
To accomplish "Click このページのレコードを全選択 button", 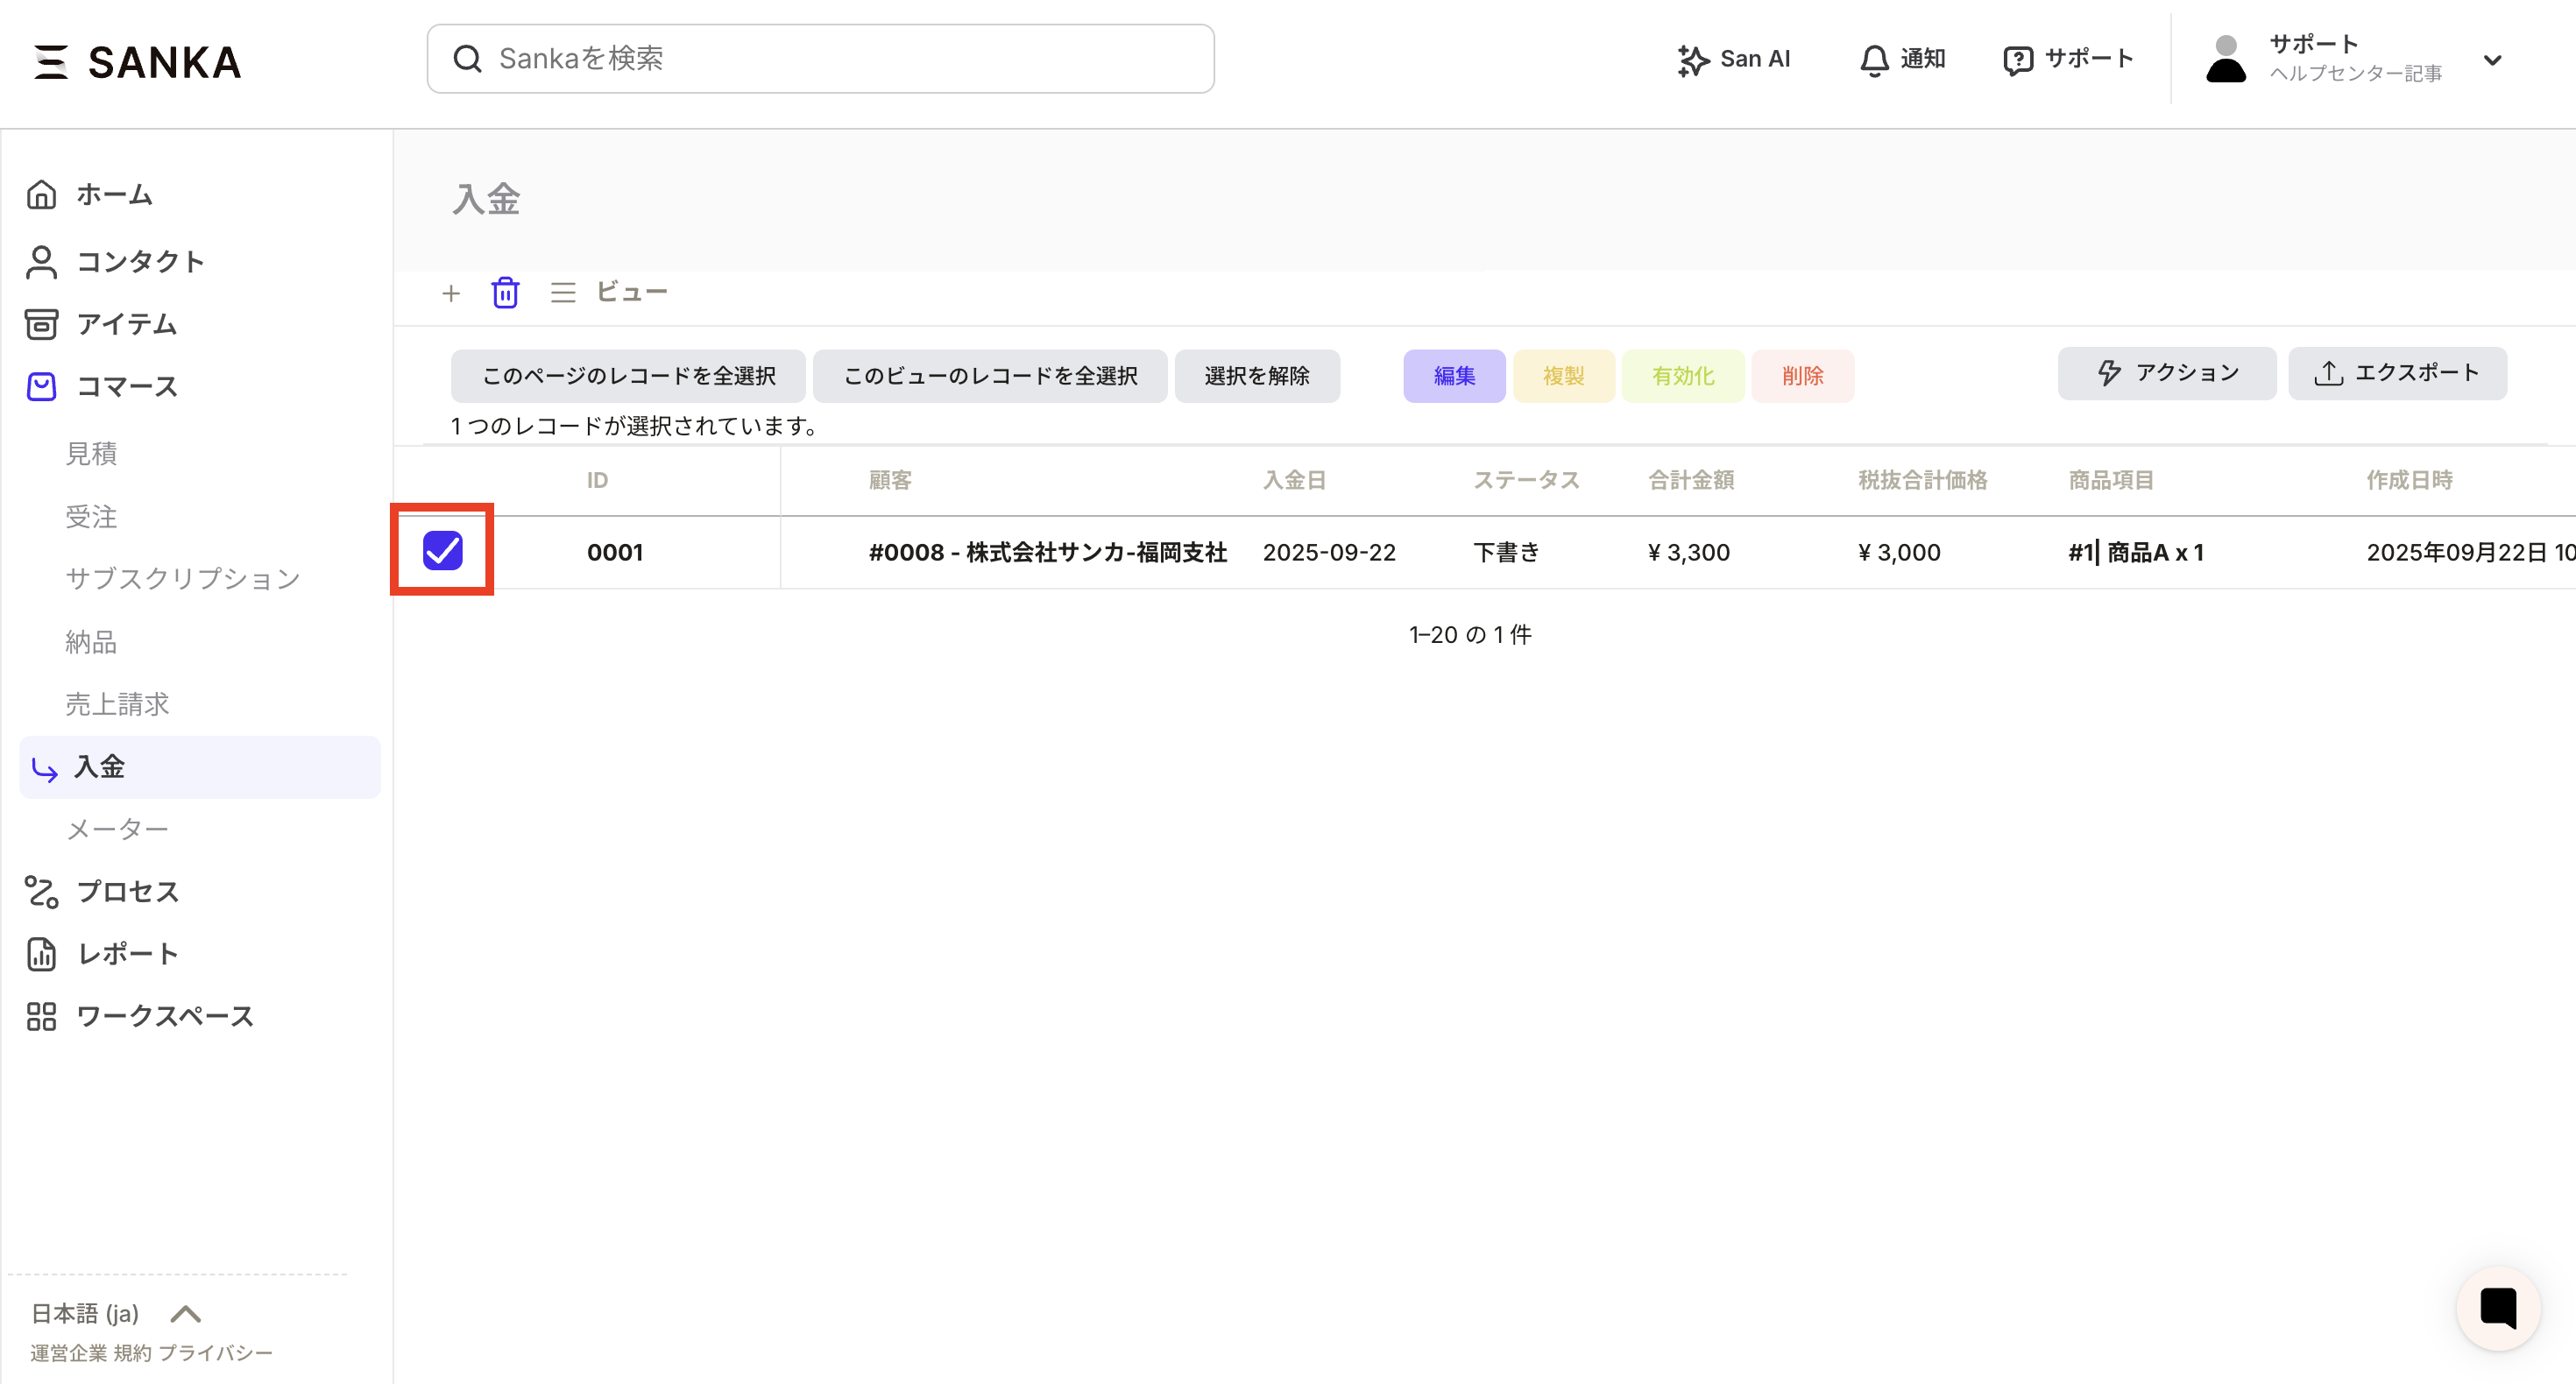I will tap(628, 376).
